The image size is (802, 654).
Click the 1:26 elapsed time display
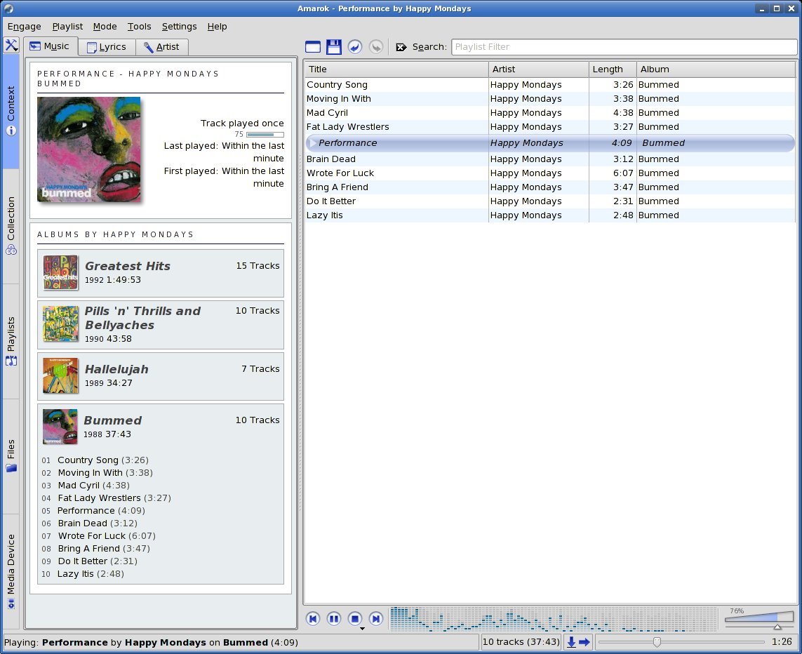tap(782, 641)
